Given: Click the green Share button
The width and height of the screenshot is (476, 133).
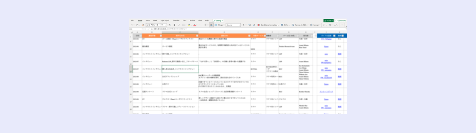Looking at the screenshot, I should 329,20.
